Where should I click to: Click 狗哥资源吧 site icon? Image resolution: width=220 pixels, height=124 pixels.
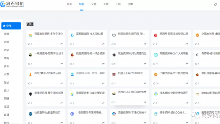114,35
